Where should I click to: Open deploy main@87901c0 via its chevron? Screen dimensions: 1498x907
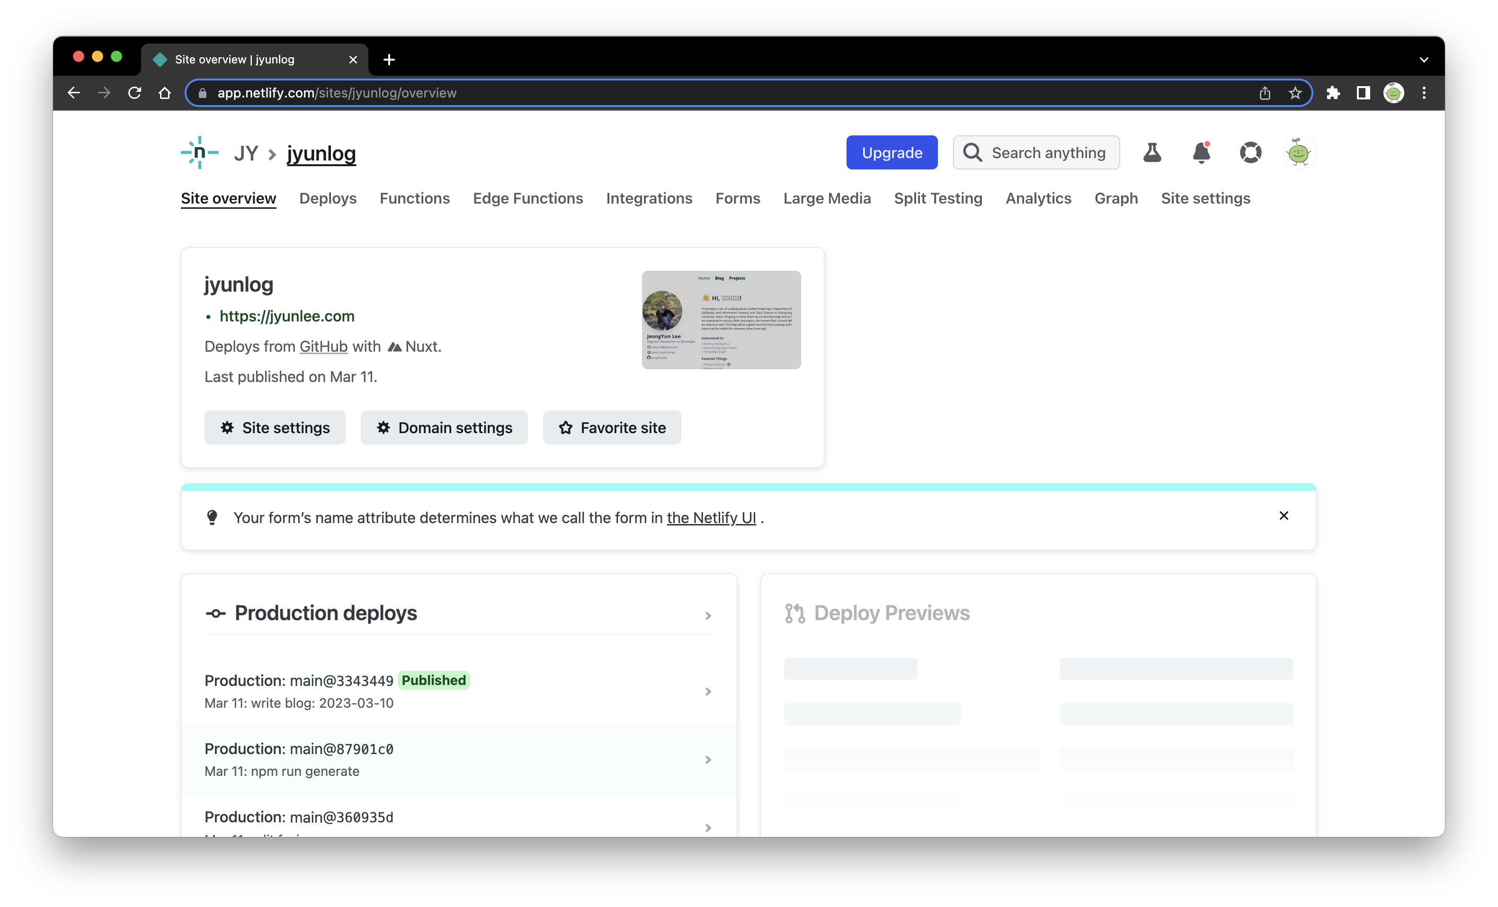tap(708, 759)
